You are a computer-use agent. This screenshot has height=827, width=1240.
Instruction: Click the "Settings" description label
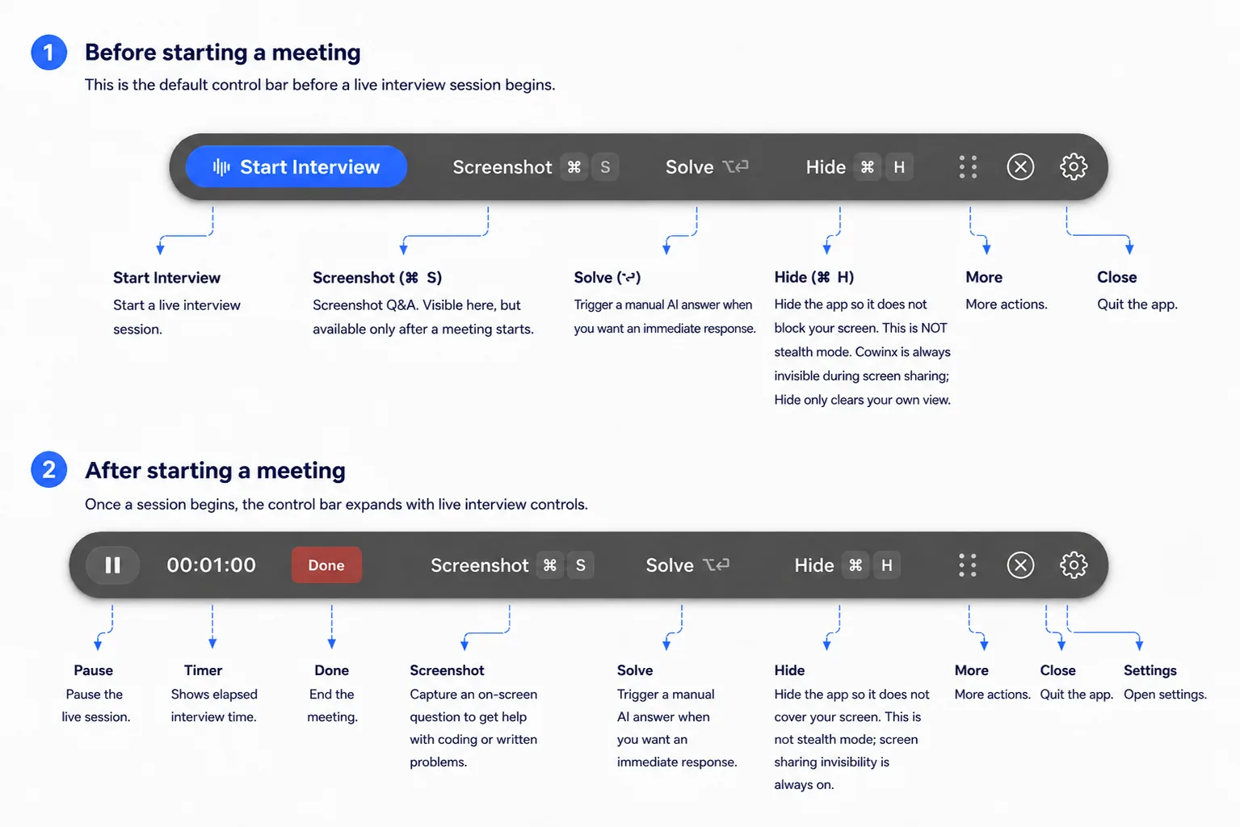(x=1150, y=670)
